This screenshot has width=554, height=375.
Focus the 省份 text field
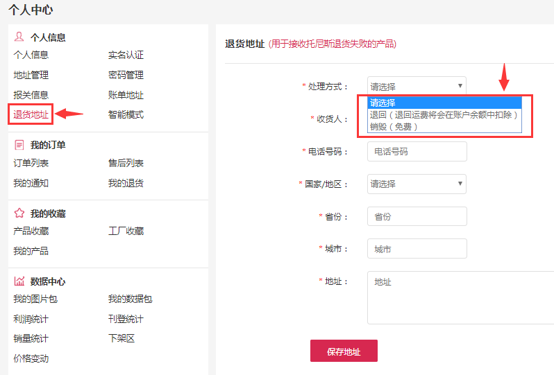417,216
